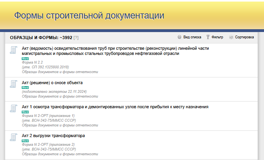Click the text (утв. СП 392.1325800.2018)

[x=45, y=67]
